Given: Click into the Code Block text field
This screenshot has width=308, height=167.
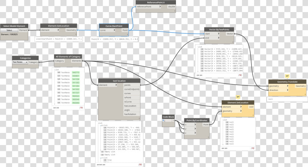Looking at the screenshot, I should [167, 120].
